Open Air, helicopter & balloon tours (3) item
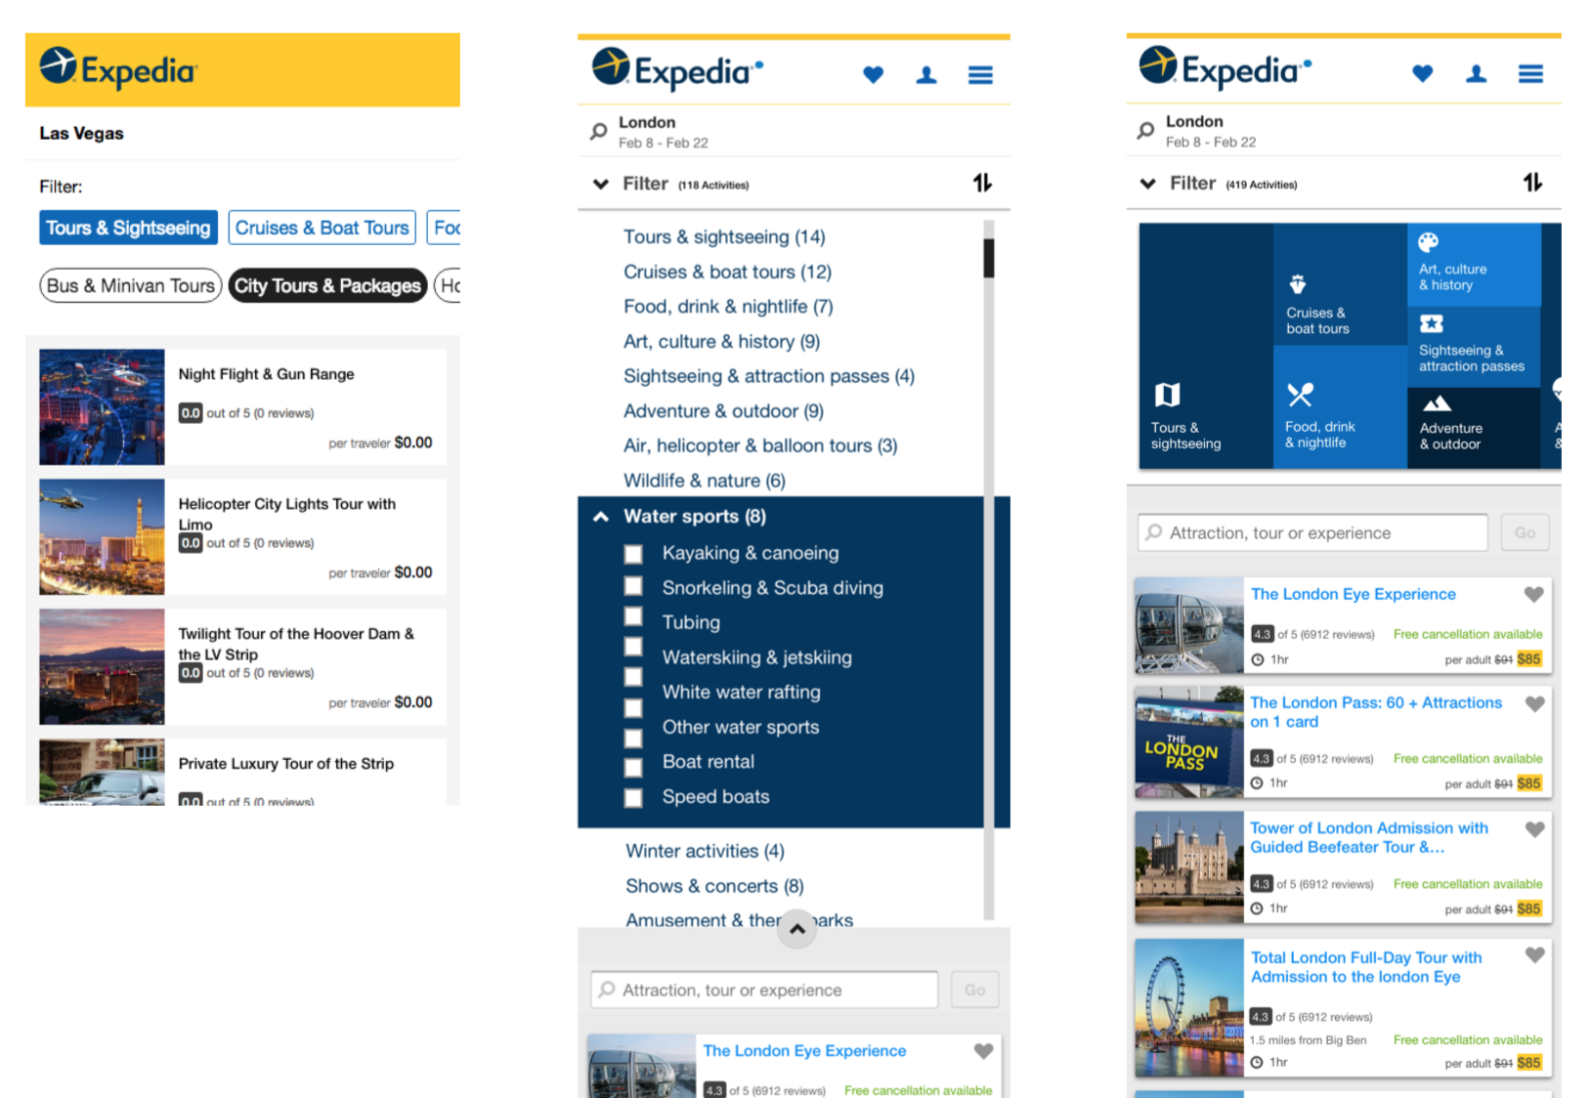Screen dimensions: 1591x1098 pyautogui.click(x=760, y=445)
